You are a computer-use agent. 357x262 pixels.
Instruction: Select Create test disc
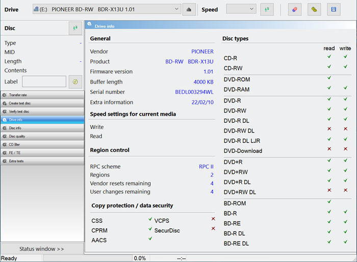tap(42, 103)
